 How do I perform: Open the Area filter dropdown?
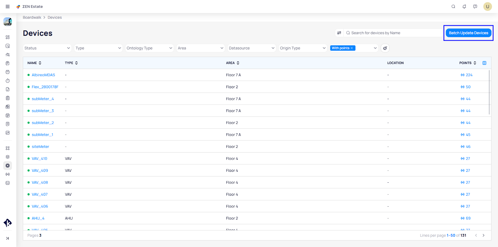[x=200, y=48]
